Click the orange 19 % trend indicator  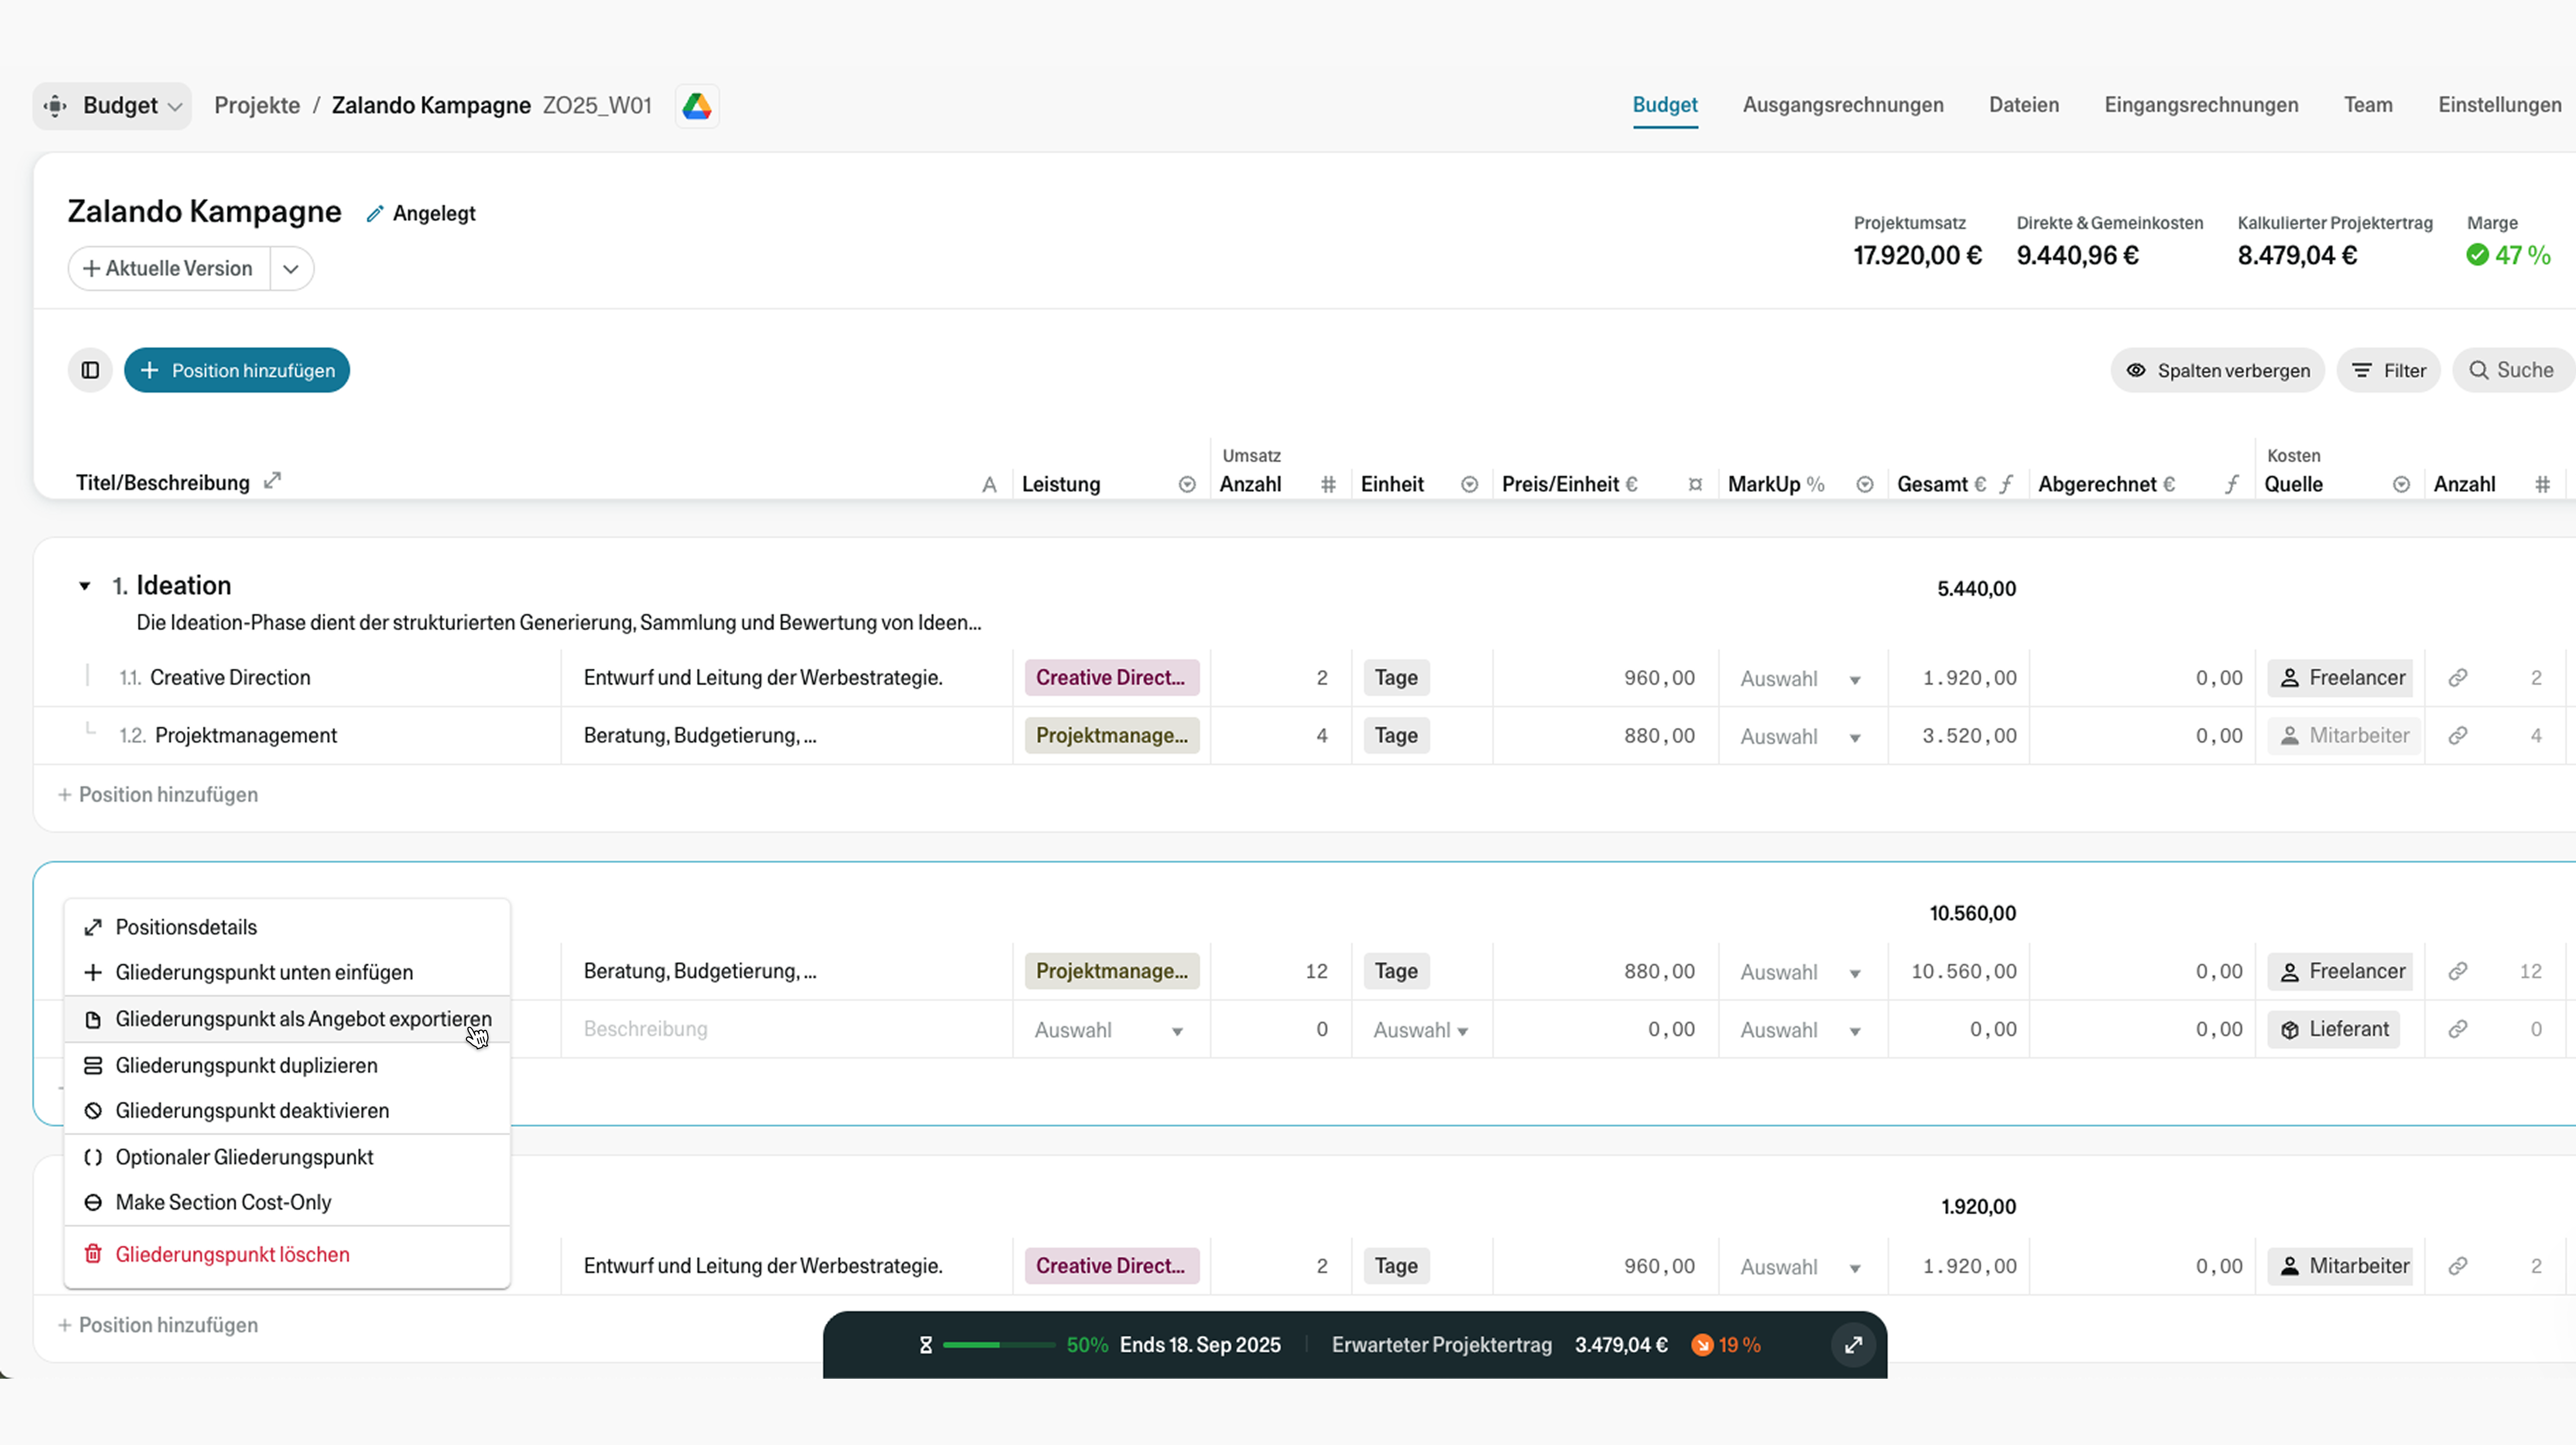click(1726, 1345)
